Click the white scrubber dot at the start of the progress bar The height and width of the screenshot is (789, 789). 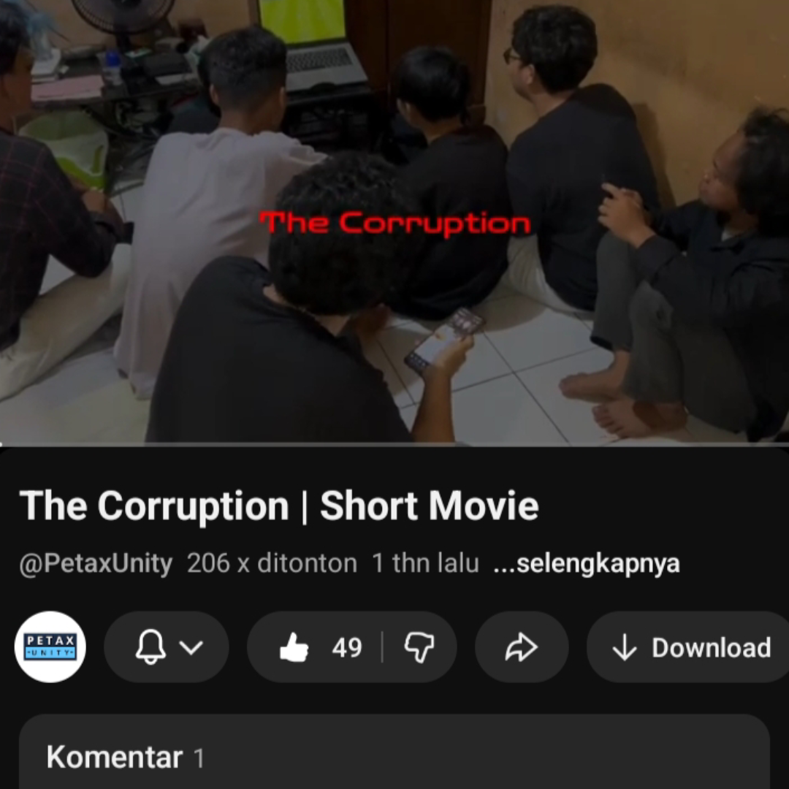[x=1, y=444]
